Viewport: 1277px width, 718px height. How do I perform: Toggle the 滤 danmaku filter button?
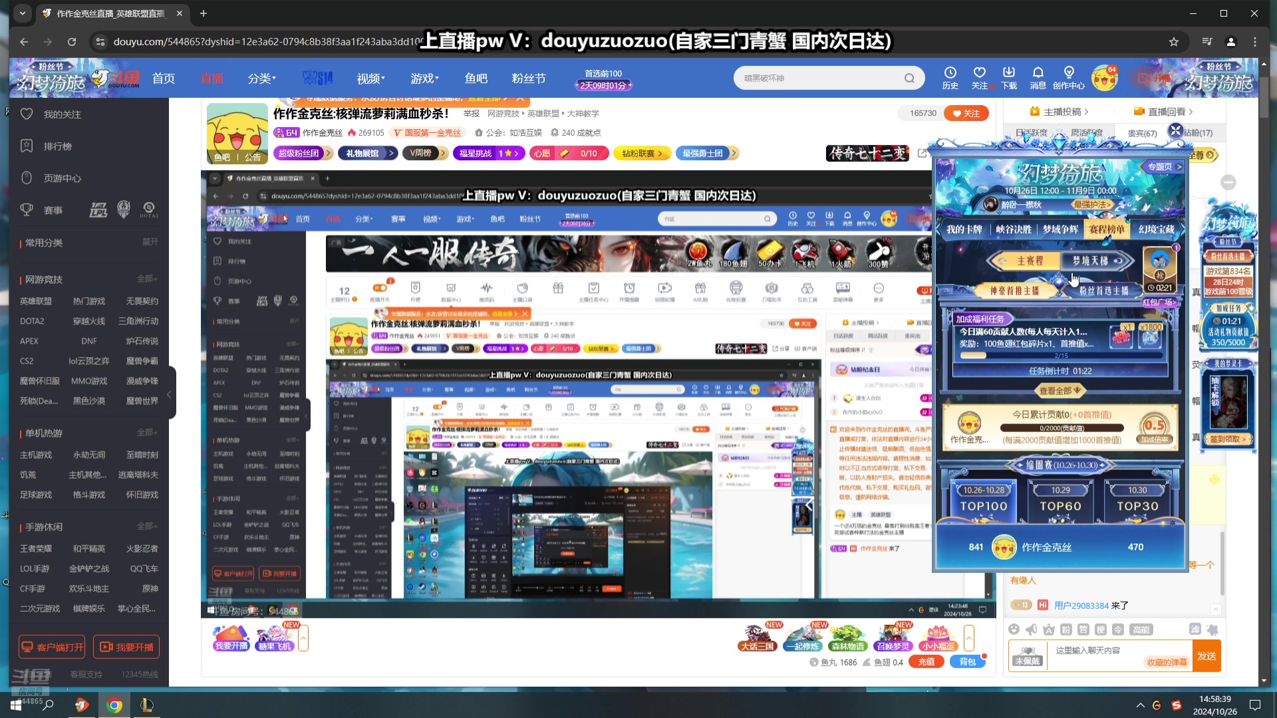[1195, 629]
